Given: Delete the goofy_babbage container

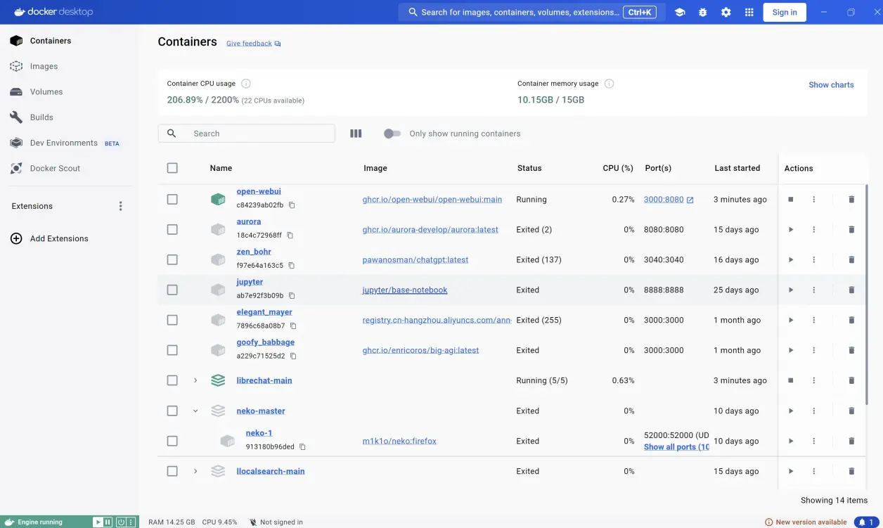Looking at the screenshot, I should 851,350.
